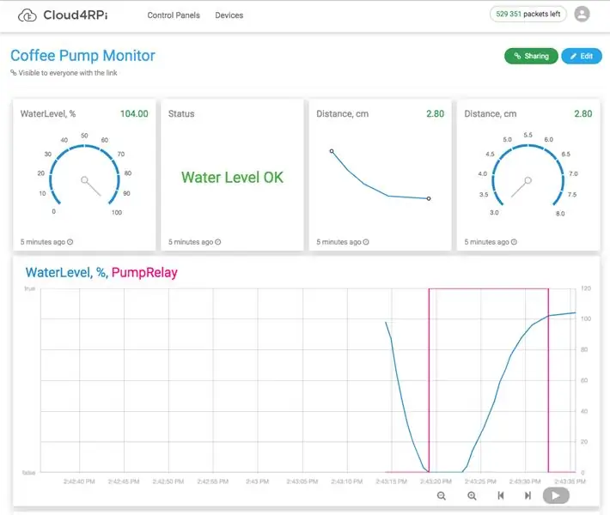The image size is (610, 515).
Task: Click the 'true' label on left axis
Action: pos(29,288)
